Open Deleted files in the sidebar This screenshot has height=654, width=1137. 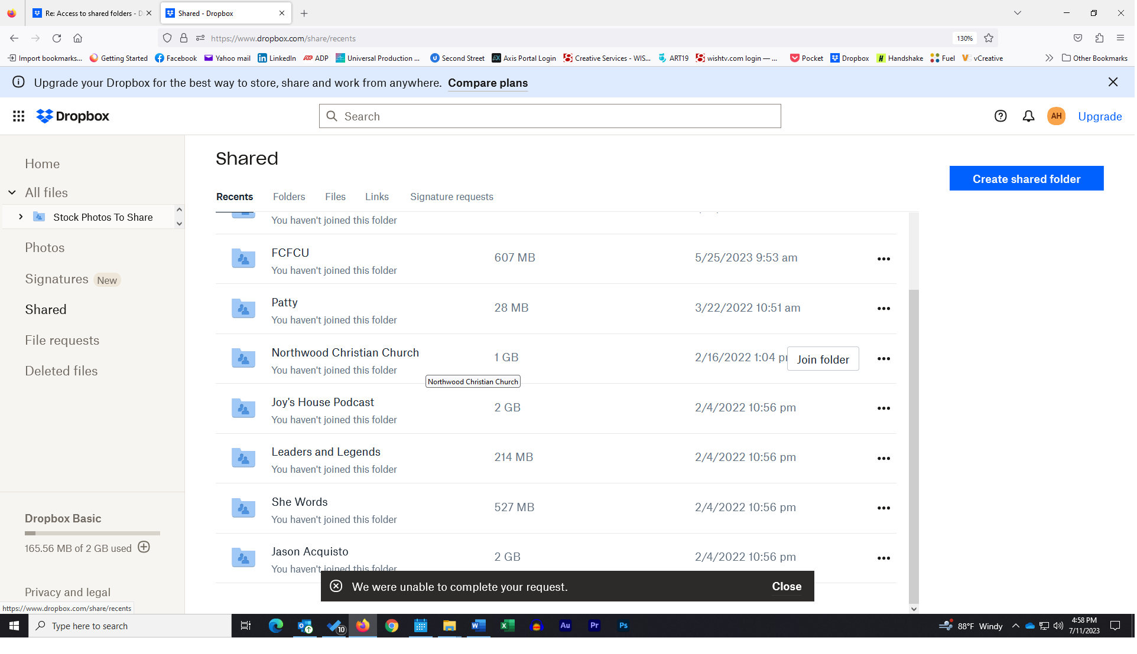point(61,371)
